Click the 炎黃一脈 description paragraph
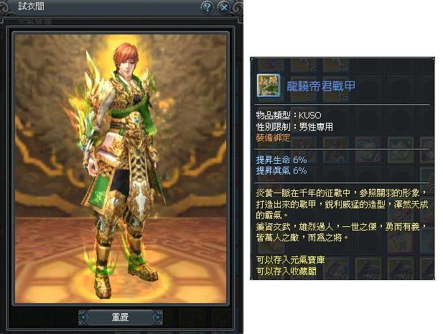This screenshot has width=443, height=334. (x=342, y=204)
